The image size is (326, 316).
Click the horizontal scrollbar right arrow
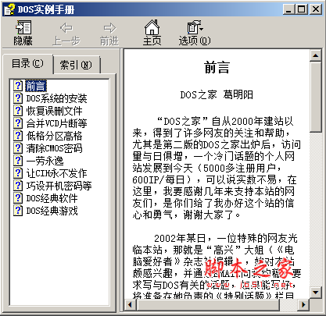303,304
